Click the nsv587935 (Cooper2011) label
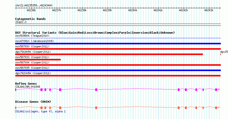The image size is (228, 119). click(32, 68)
